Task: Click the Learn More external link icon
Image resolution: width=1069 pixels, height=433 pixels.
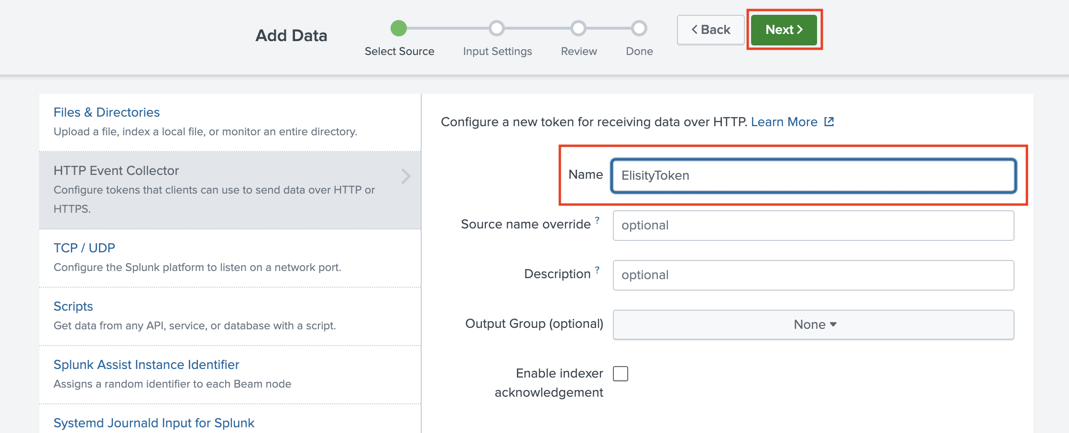Action: coord(829,122)
